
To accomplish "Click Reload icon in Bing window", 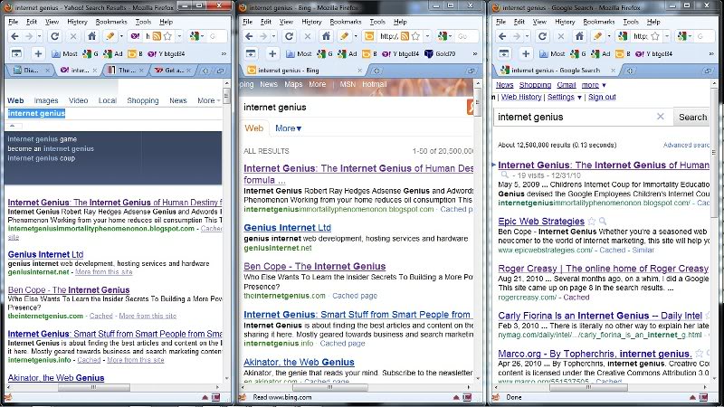I will tap(289, 36).
